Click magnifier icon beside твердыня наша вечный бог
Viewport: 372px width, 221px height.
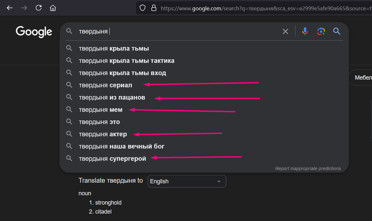(x=69, y=146)
